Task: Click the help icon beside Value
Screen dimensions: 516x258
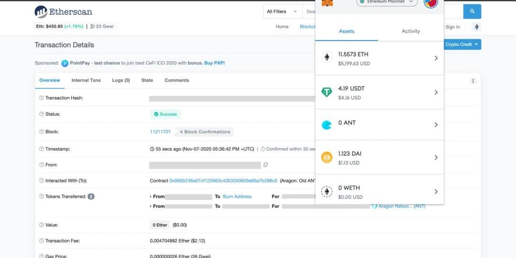Action: (42, 225)
